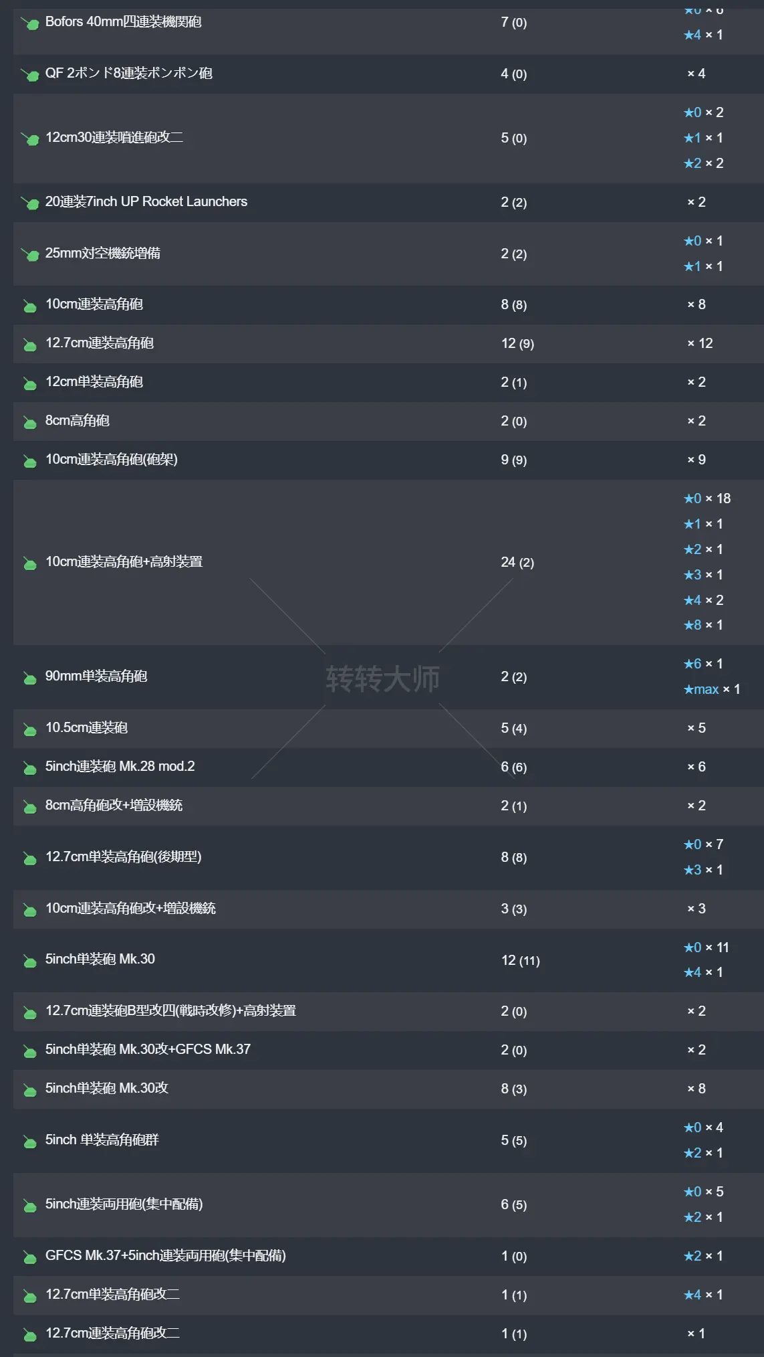Click the 12.7cm連装高角砲改二 gun icon
764x1357 pixels.
(x=30, y=1335)
